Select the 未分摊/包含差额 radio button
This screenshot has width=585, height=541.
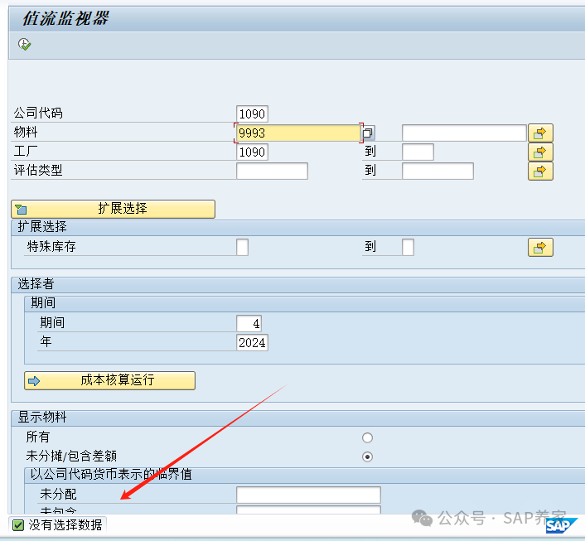click(x=367, y=456)
